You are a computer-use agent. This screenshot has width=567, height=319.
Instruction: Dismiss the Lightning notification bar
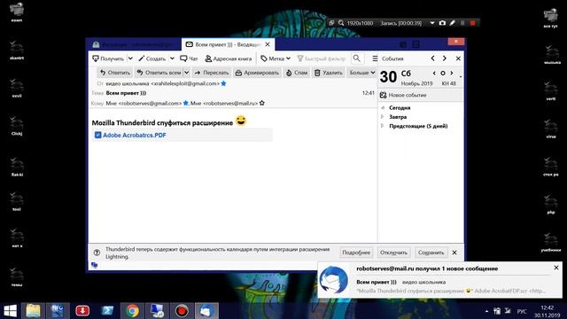(454, 253)
